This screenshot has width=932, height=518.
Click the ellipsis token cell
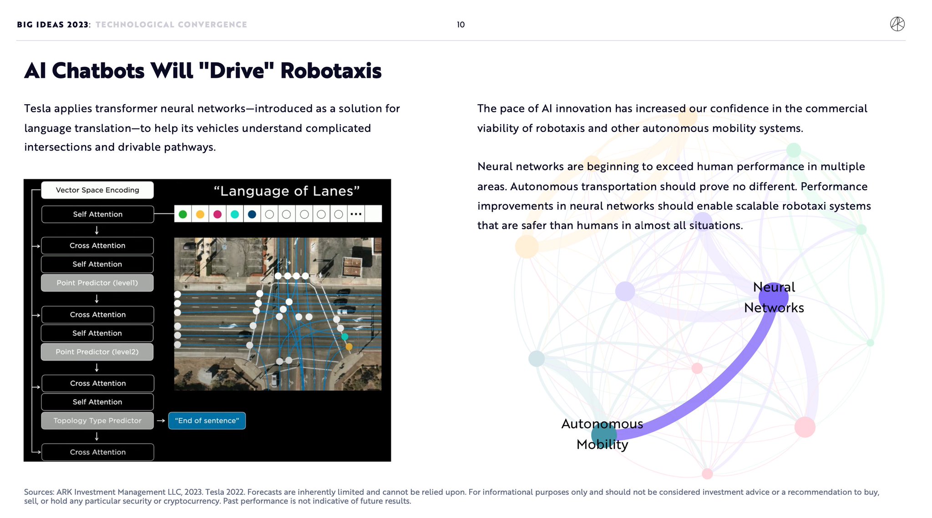(x=356, y=214)
